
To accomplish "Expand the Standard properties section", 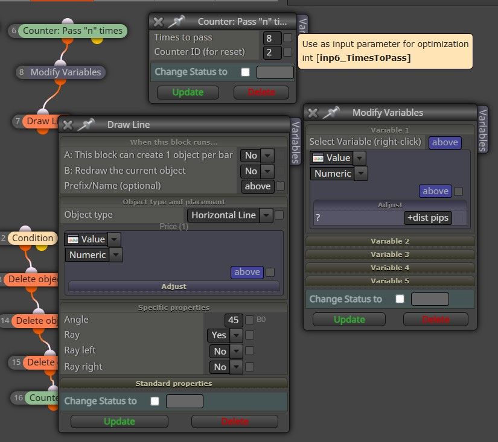I will (174, 384).
